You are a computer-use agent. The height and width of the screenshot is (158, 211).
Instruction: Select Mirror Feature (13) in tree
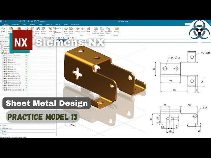coord(13,74)
